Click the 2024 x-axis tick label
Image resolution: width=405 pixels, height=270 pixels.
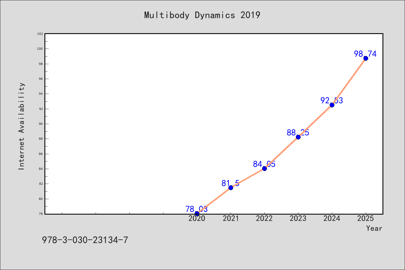[x=332, y=219]
